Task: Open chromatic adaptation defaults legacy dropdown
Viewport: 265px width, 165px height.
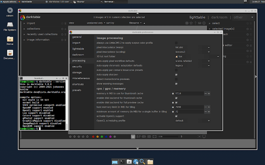Action: [193, 66]
